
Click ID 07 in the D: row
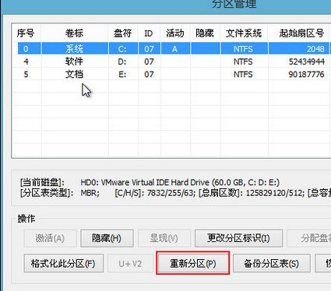149,61
